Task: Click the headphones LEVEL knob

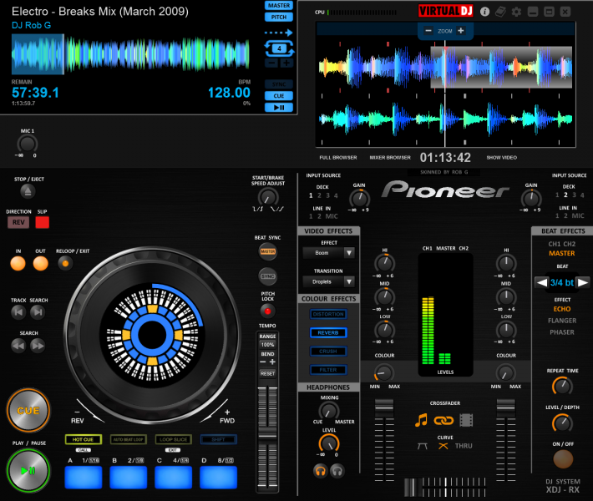Action: coord(329,443)
